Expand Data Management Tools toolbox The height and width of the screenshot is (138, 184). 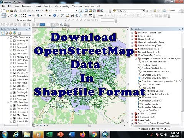coord(133,33)
